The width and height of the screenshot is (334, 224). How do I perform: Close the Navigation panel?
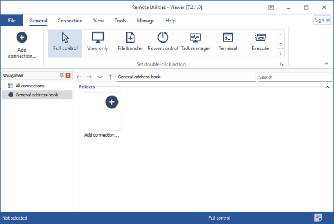point(68,76)
